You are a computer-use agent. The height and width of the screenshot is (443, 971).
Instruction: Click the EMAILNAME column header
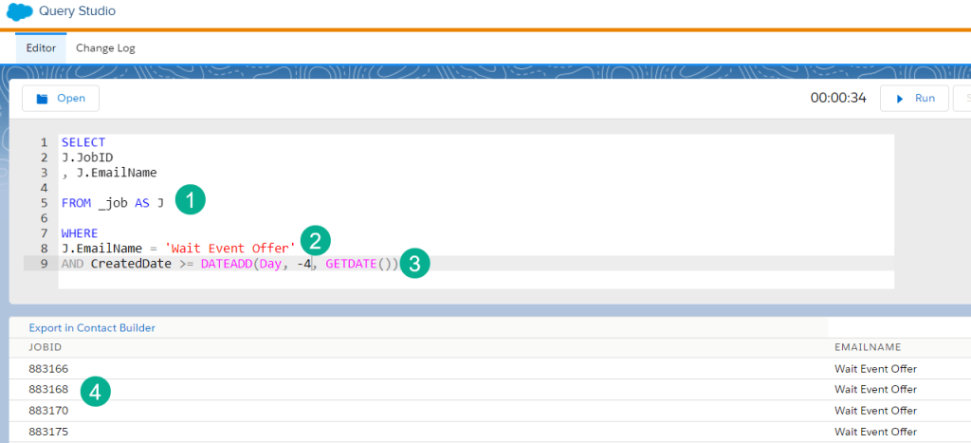coord(867,347)
